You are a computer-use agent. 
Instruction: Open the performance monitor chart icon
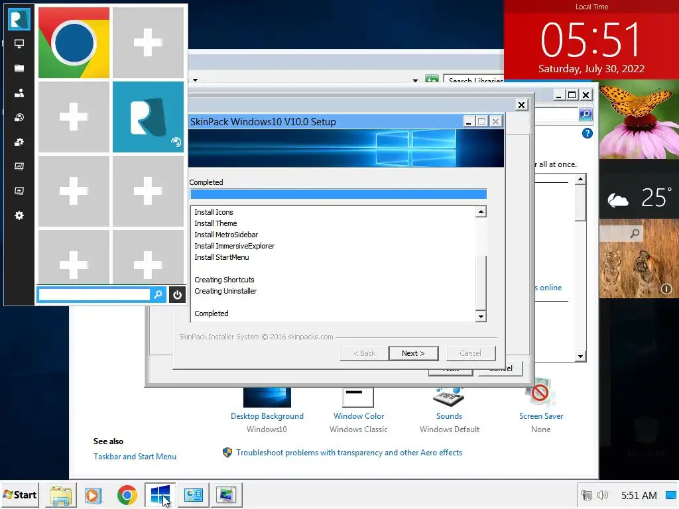(19, 166)
